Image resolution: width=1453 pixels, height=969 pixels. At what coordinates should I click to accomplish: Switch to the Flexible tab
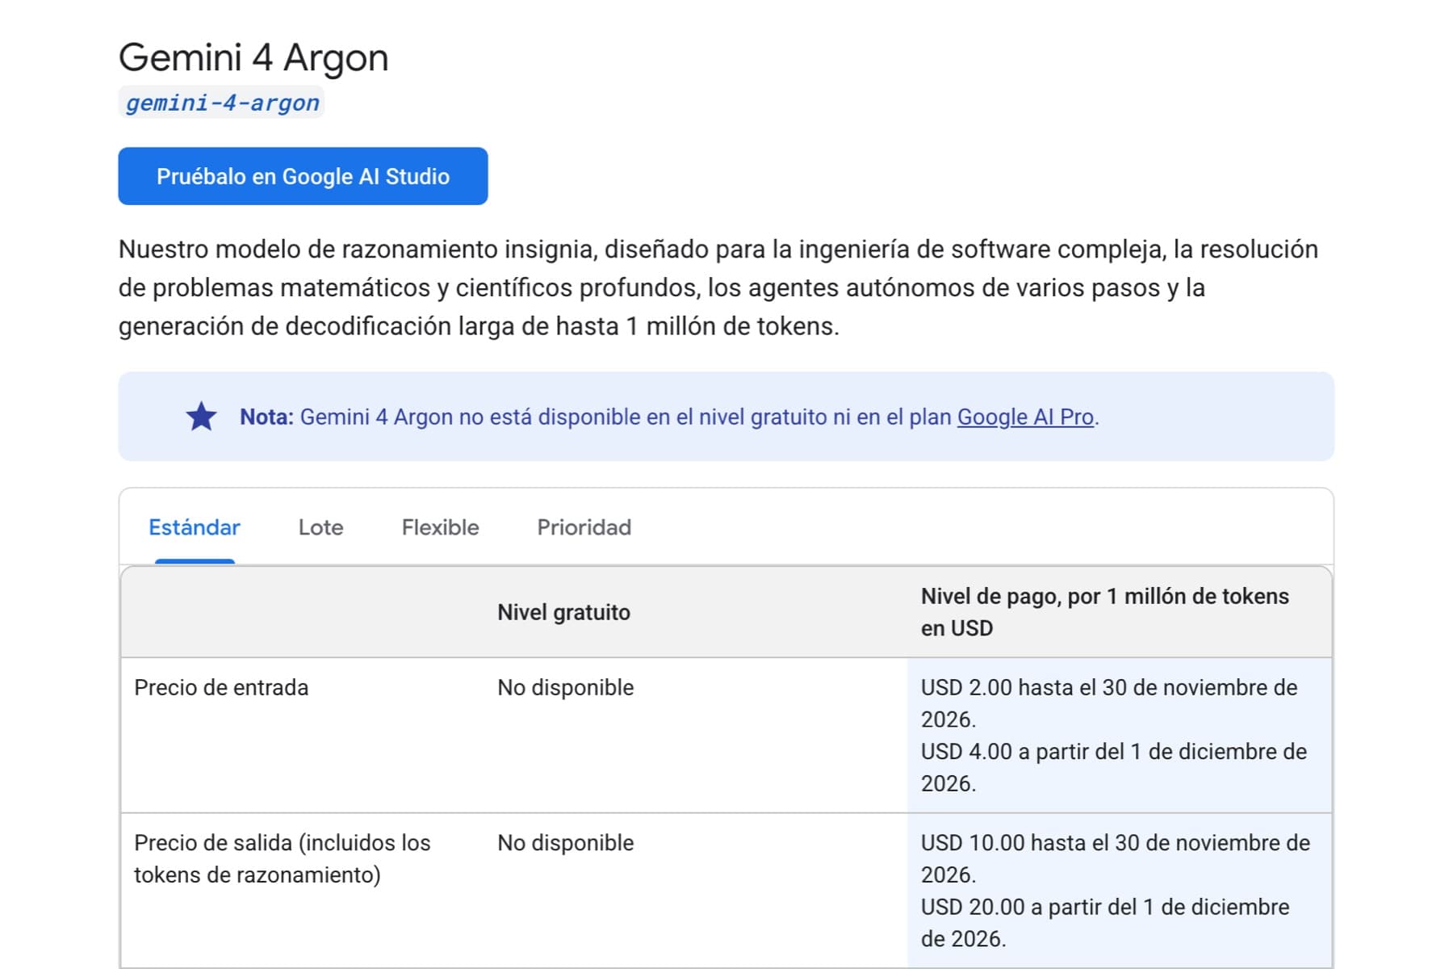[x=440, y=527]
